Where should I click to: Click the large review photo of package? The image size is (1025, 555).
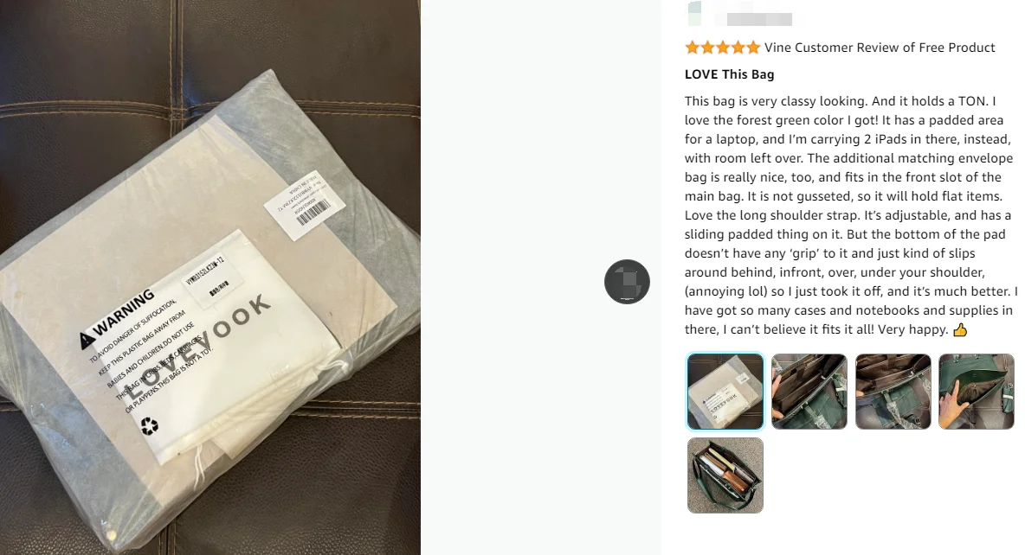click(x=210, y=277)
